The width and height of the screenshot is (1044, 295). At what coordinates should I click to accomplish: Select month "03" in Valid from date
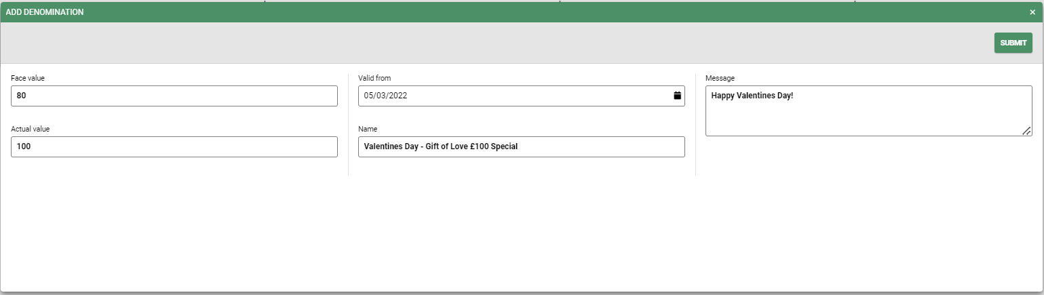click(x=382, y=96)
